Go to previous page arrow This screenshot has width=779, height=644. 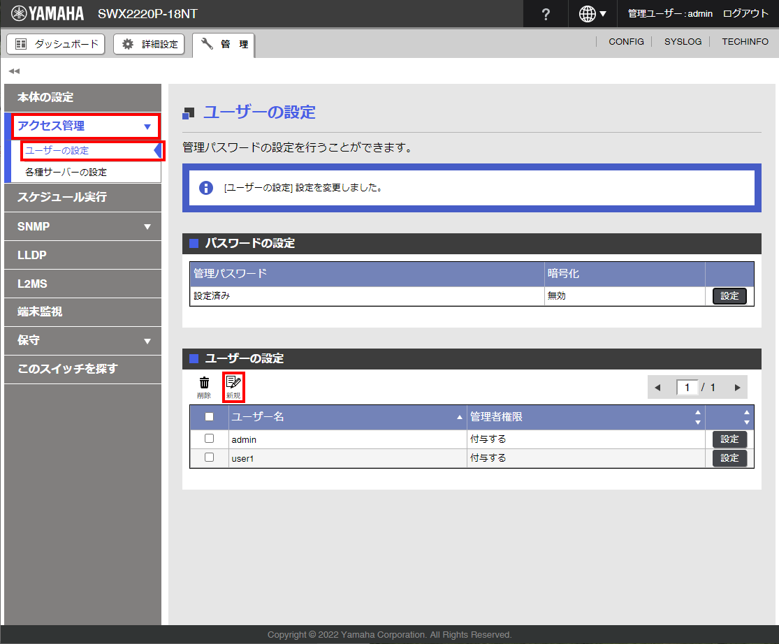point(657,388)
